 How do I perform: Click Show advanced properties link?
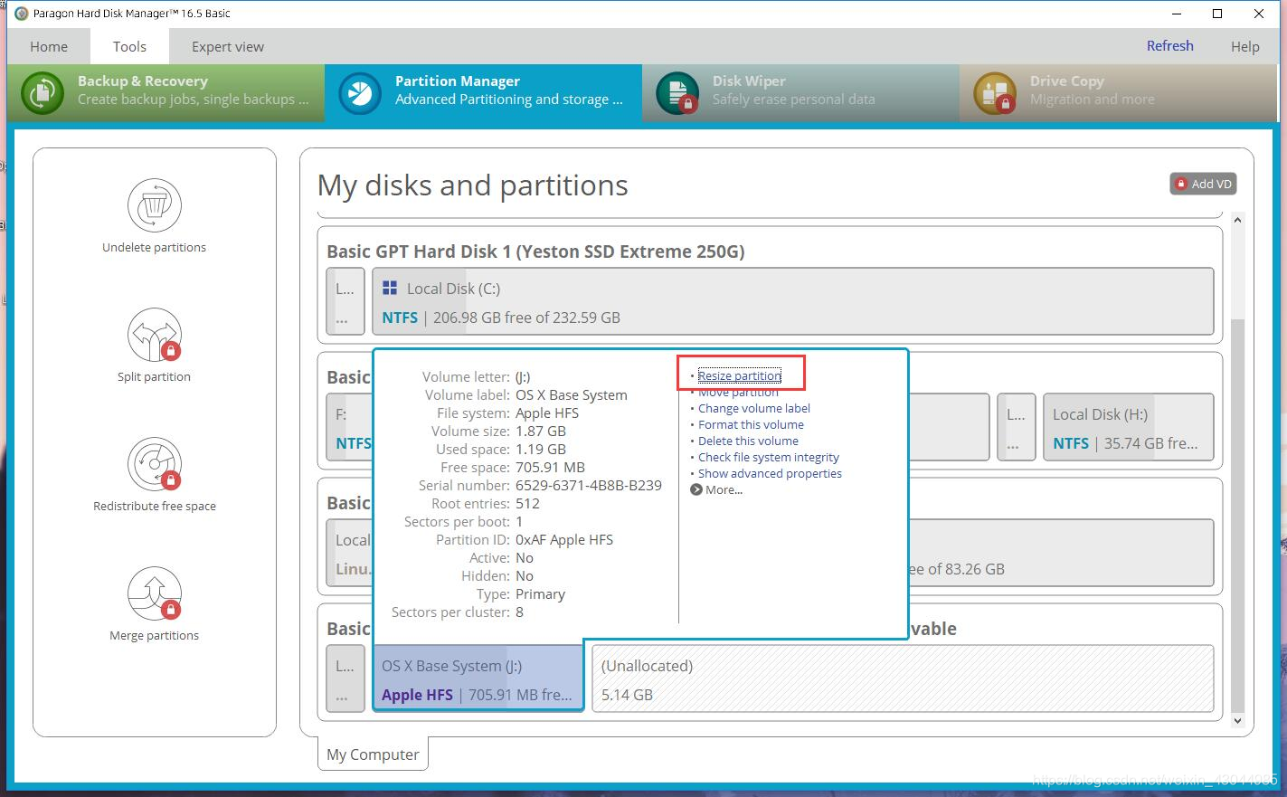[x=770, y=473]
